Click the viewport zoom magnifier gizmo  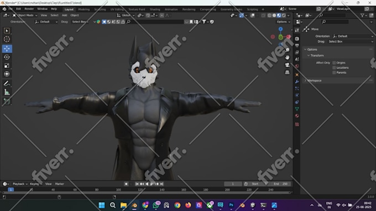point(287,50)
